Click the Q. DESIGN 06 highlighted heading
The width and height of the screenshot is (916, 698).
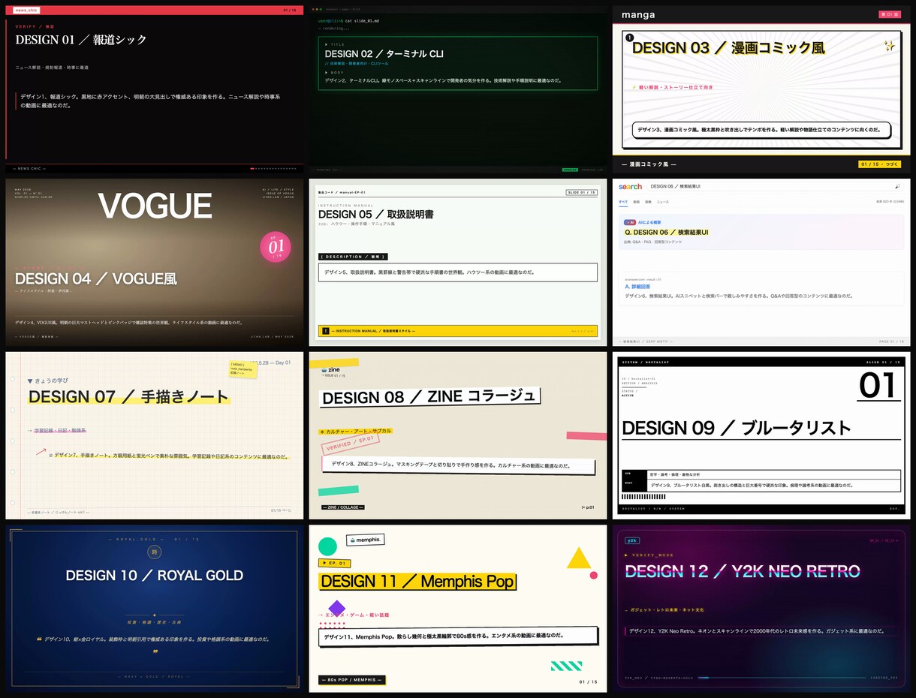(667, 233)
